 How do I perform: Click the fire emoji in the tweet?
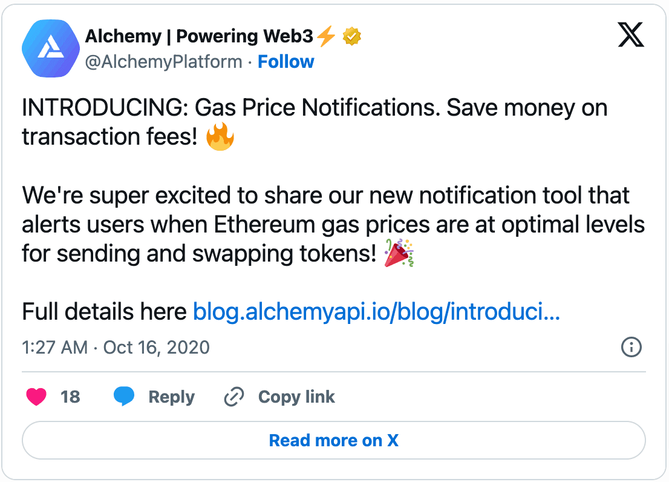[220, 137]
